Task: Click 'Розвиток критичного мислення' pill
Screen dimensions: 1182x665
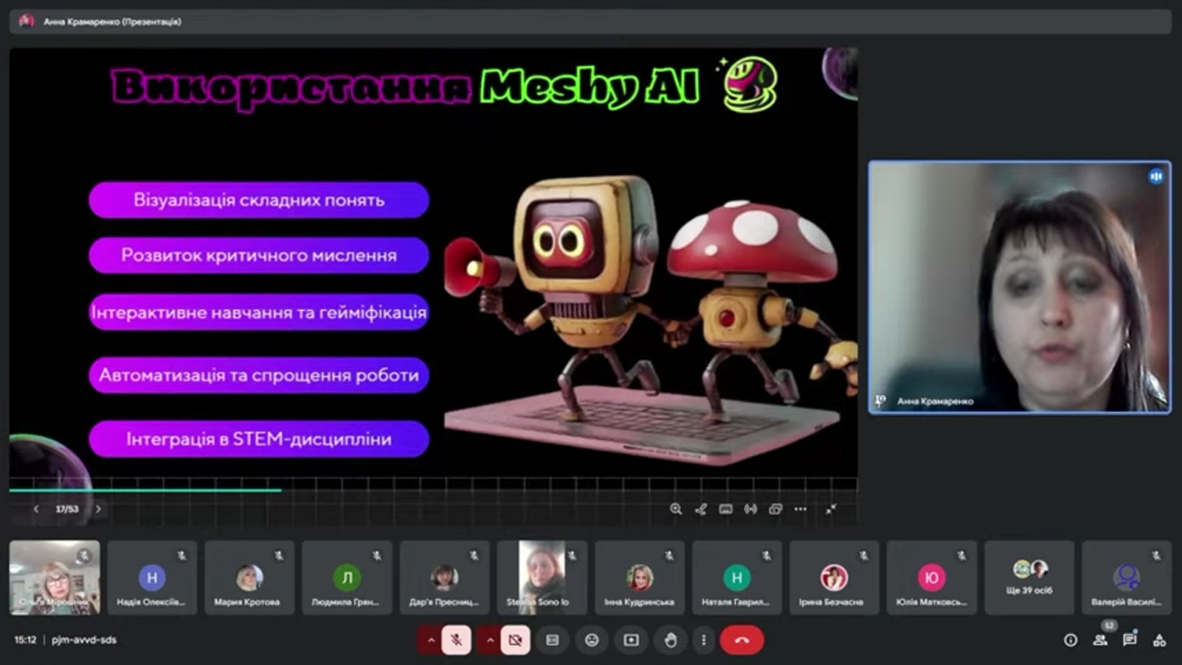Action: click(x=259, y=255)
